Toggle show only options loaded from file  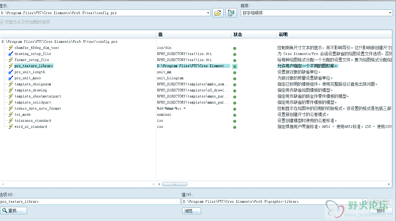coord(2,22)
